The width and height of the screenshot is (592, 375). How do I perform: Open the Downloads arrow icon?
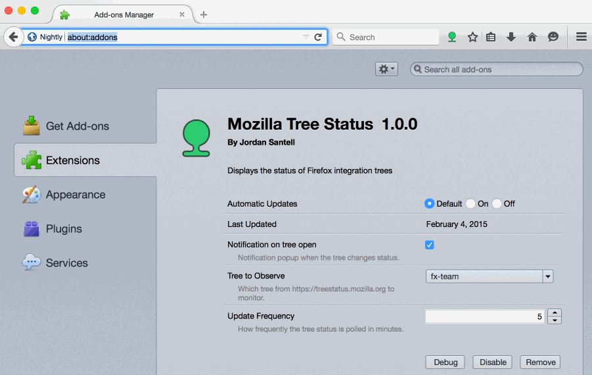click(511, 37)
